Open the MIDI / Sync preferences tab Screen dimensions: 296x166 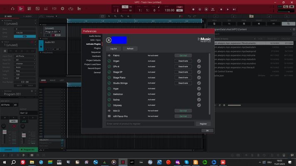click(x=95, y=40)
